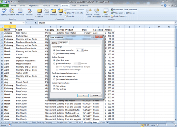Click Show Ink option

pyautogui.click(x=69, y=16)
